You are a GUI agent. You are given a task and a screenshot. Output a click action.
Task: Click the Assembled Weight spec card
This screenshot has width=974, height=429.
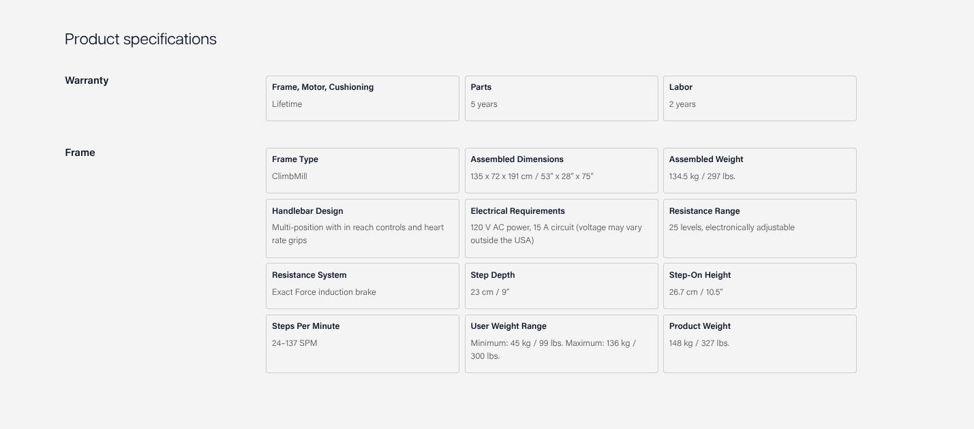pyautogui.click(x=759, y=170)
